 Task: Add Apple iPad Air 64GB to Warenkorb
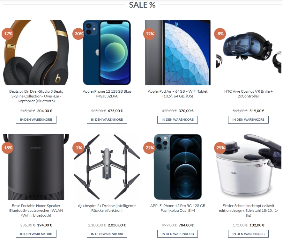[178, 120]
